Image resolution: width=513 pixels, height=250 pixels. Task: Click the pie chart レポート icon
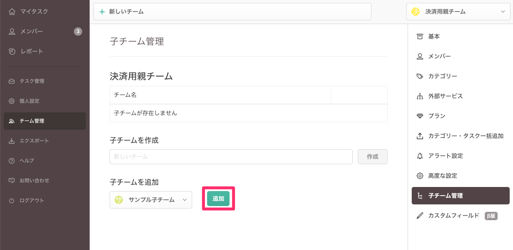pyautogui.click(x=12, y=51)
